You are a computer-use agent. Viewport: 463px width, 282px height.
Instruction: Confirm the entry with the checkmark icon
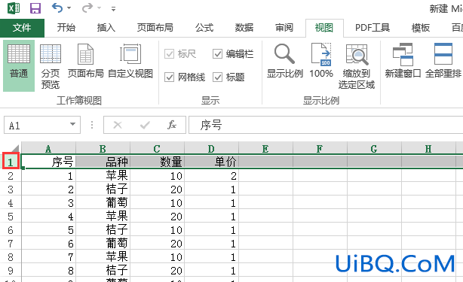[x=145, y=125]
